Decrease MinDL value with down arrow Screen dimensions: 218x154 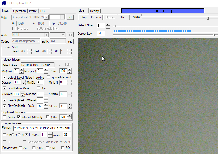coord(46,84)
